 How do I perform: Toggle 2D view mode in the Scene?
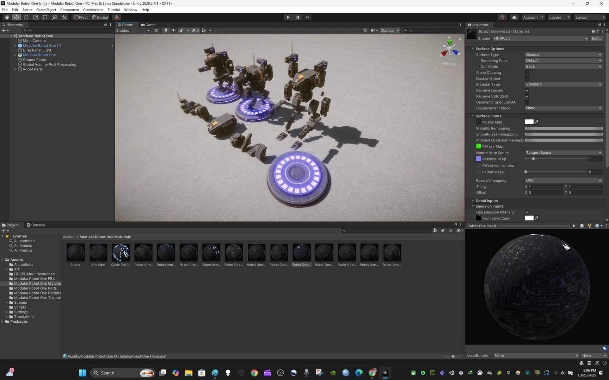pos(156,30)
